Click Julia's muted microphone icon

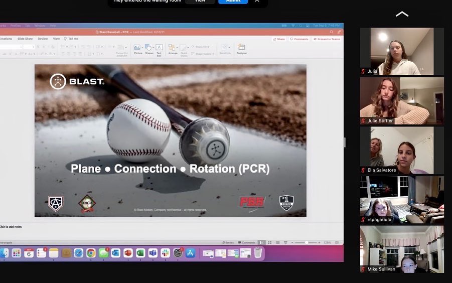(x=363, y=71)
